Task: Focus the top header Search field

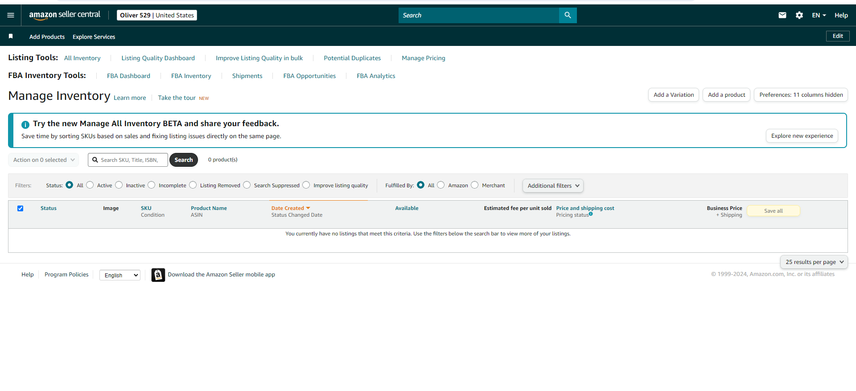Action: point(479,15)
